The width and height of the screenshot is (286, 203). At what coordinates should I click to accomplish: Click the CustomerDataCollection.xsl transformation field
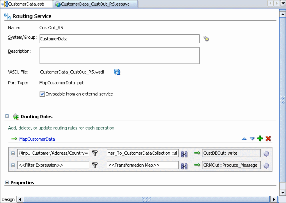(x=143, y=153)
